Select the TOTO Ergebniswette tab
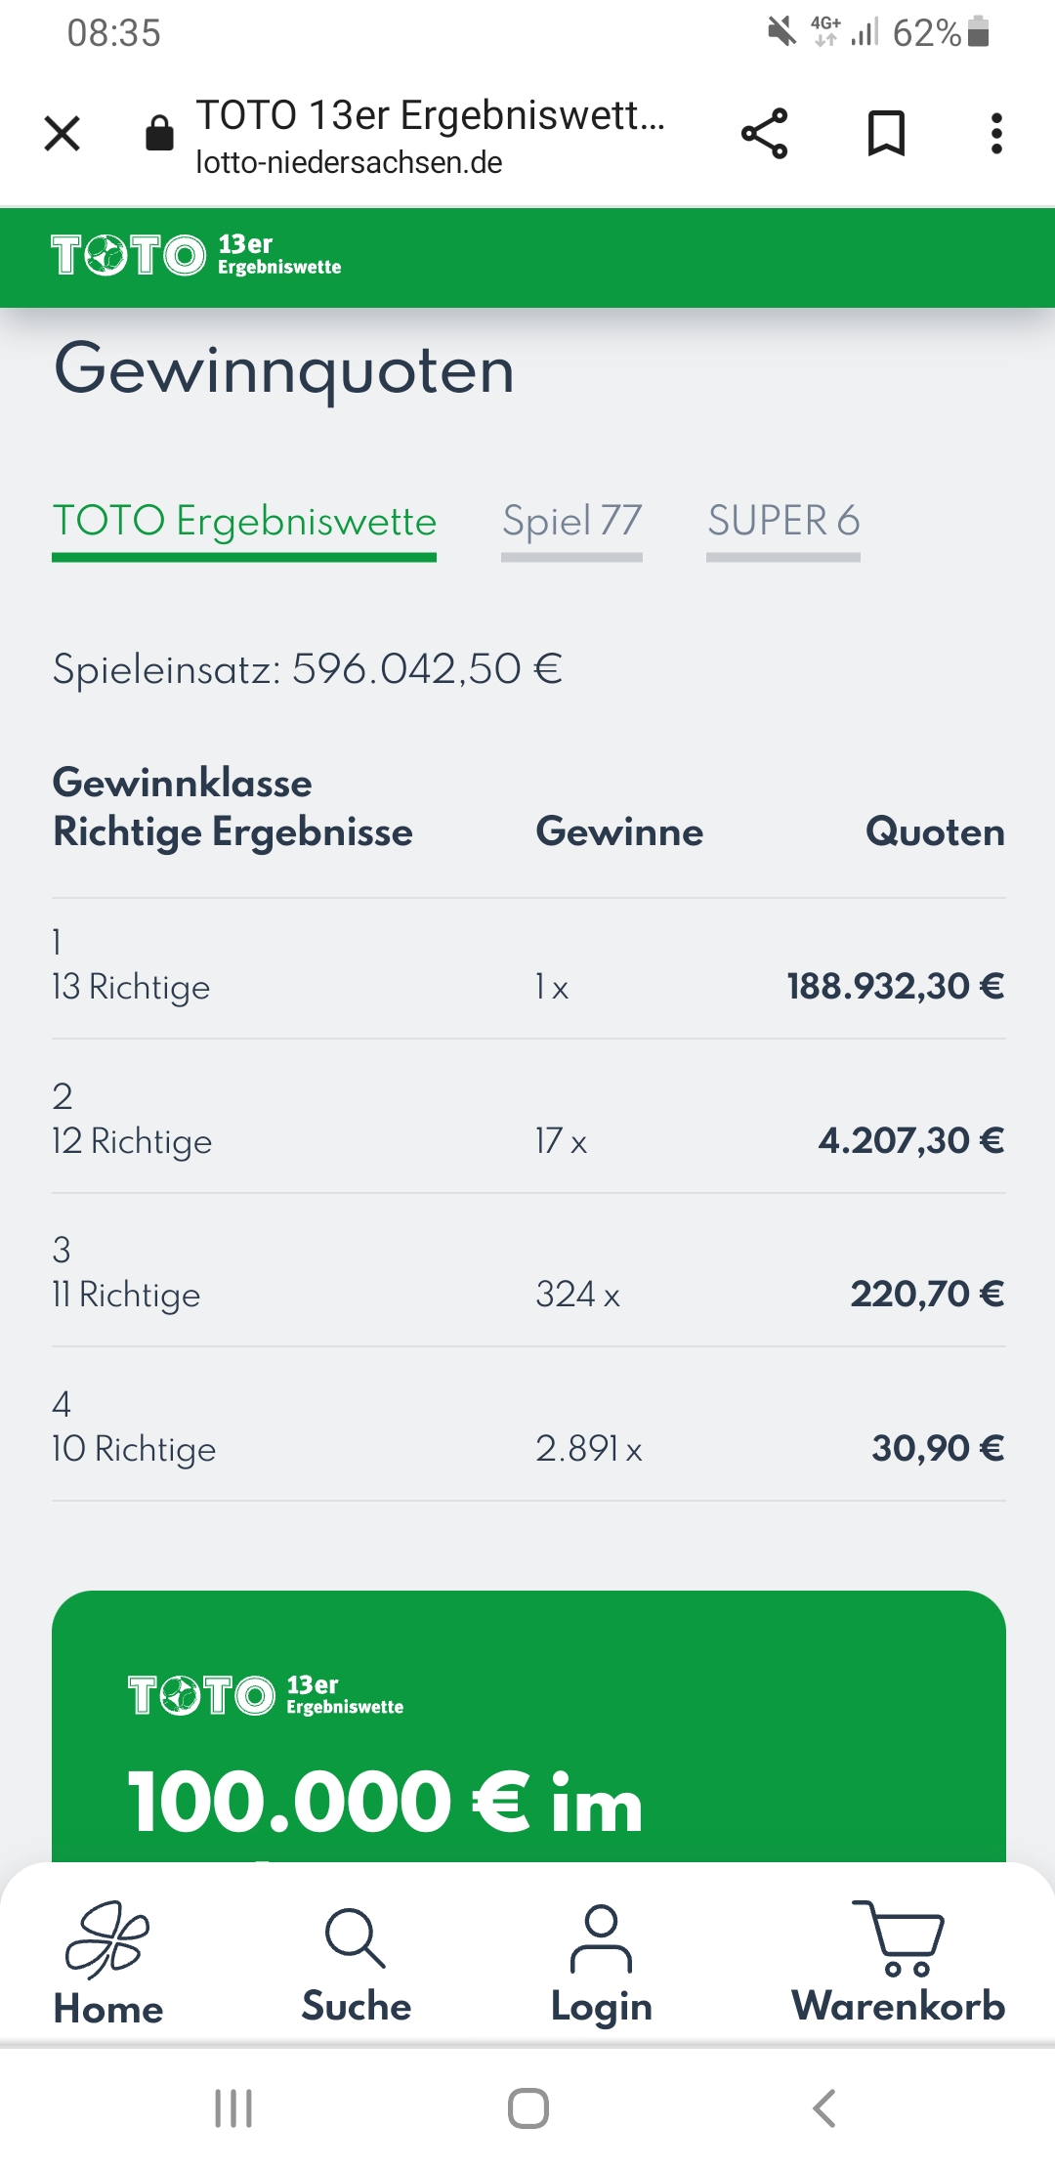 [x=244, y=528]
